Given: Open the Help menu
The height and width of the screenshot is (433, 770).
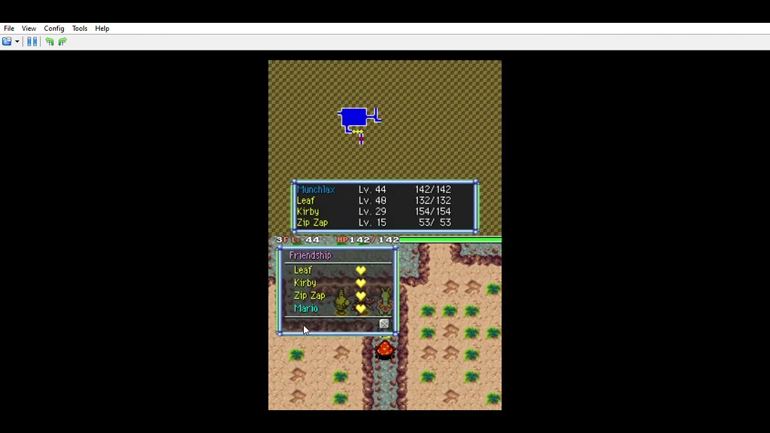Looking at the screenshot, I should (102, 28).
